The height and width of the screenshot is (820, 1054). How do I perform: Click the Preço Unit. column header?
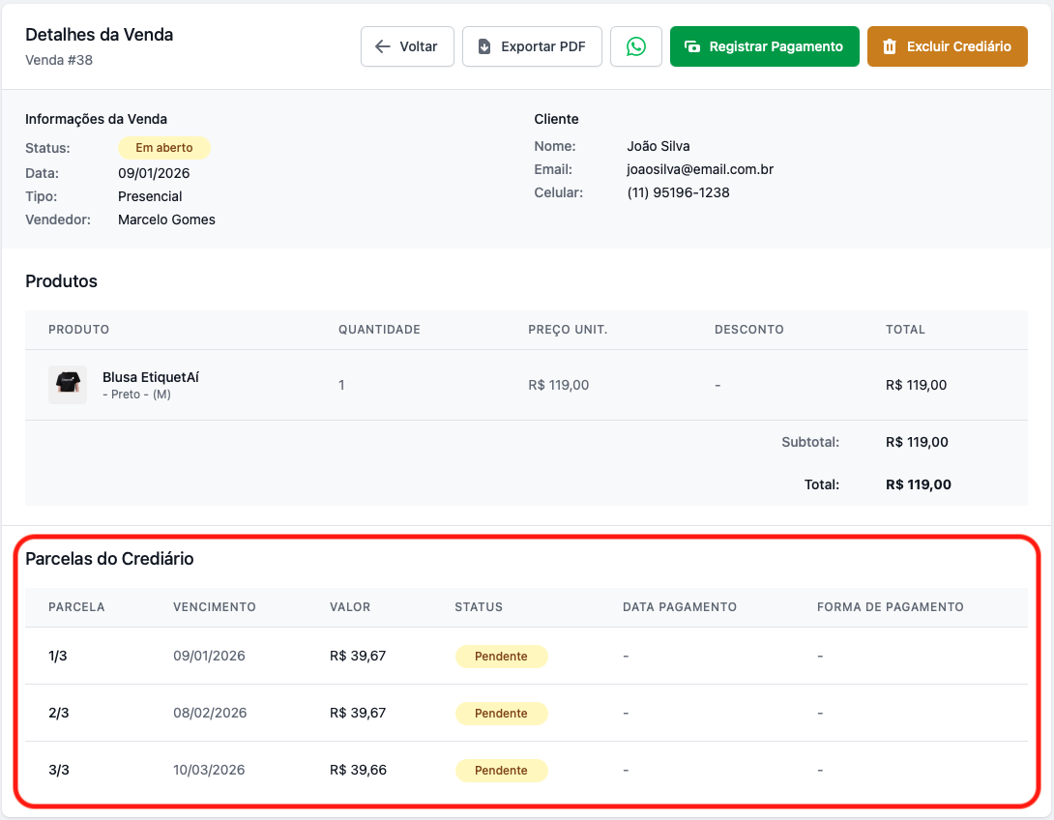pos(568,330)
